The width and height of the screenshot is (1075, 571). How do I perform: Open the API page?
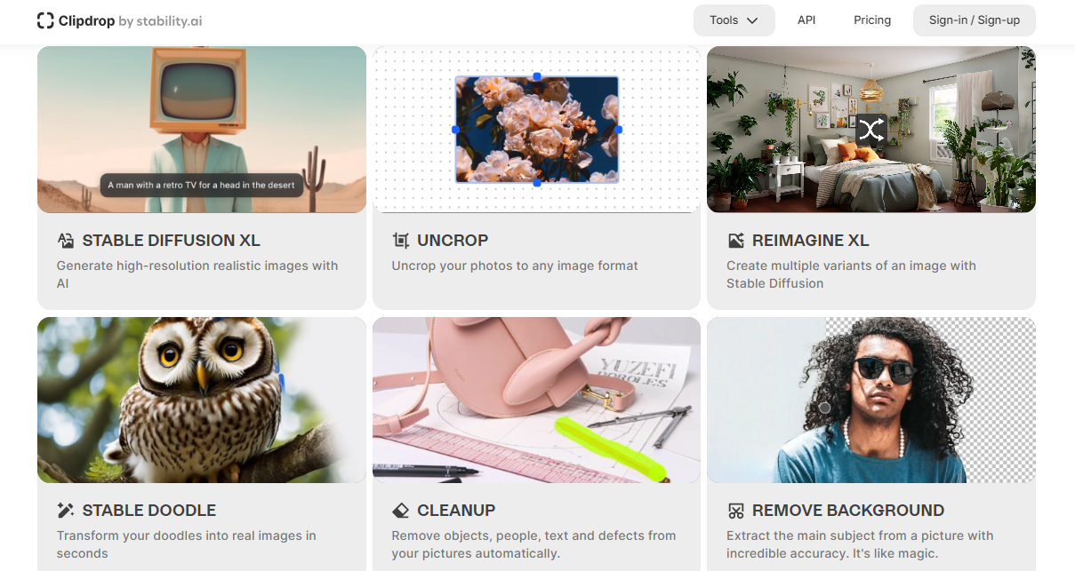[x=806, y=20]
